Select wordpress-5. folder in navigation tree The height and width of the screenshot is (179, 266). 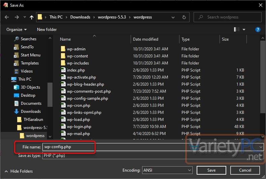(35, 128)
